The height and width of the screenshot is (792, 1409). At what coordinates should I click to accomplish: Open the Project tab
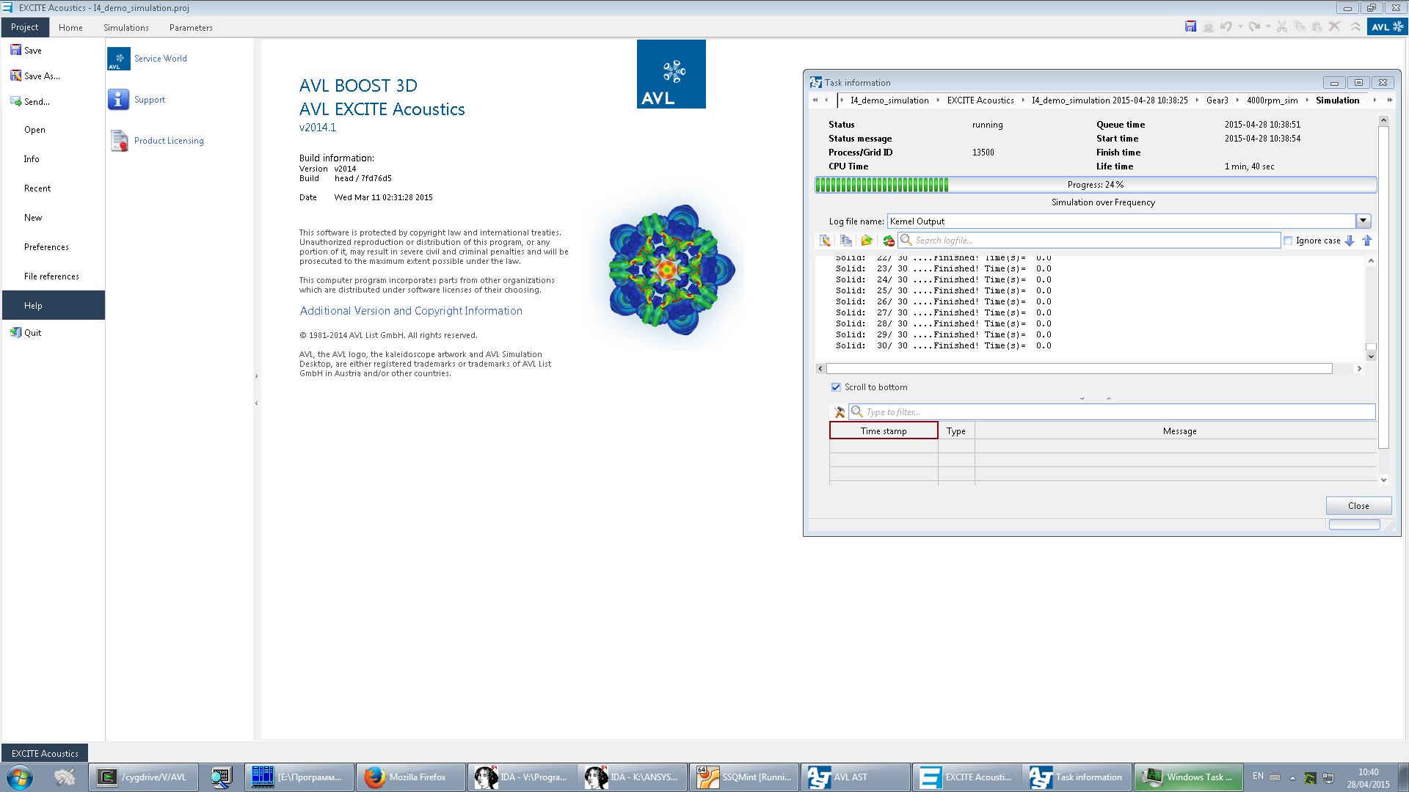(x=25, y=27)
